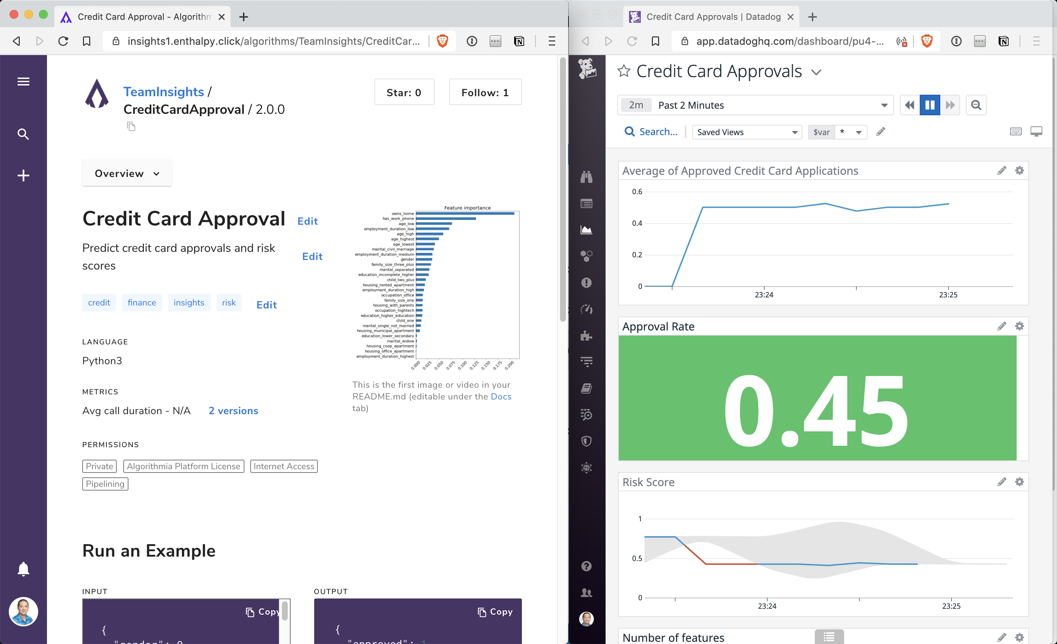This screenshot has height=644, width=1057.
Task: Edit the Risk Score widget with pencil
Action: 1001,482
